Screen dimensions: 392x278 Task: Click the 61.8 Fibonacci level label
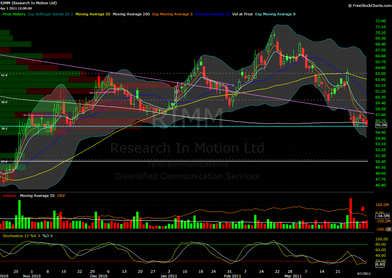[x=4, y=75]
